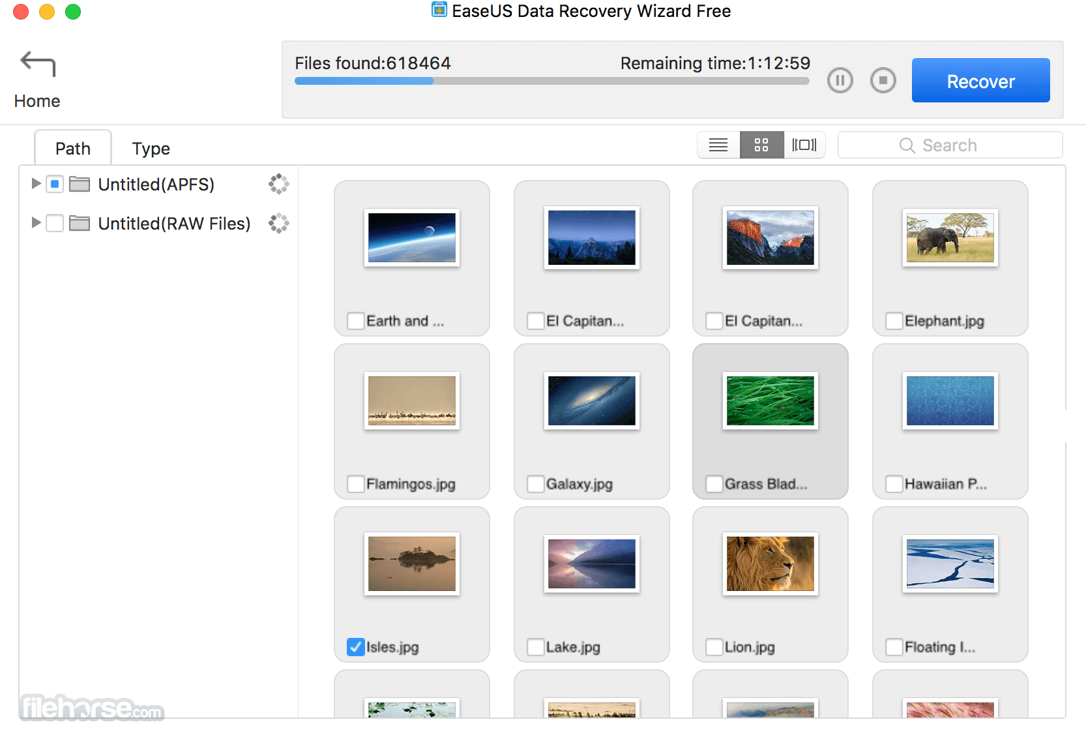The image size is (1086, 741).
Task: Click the Files found:618464 text
Action: click(373, 63)
